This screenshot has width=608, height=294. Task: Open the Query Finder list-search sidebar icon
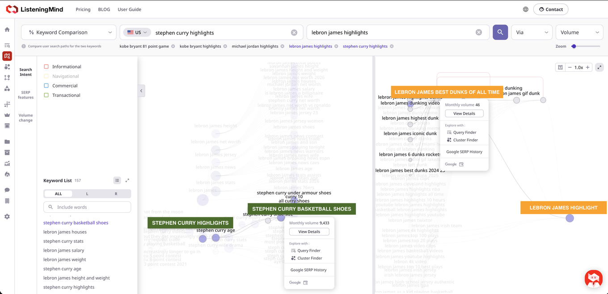pyautogui.click(x=7, y=46)
